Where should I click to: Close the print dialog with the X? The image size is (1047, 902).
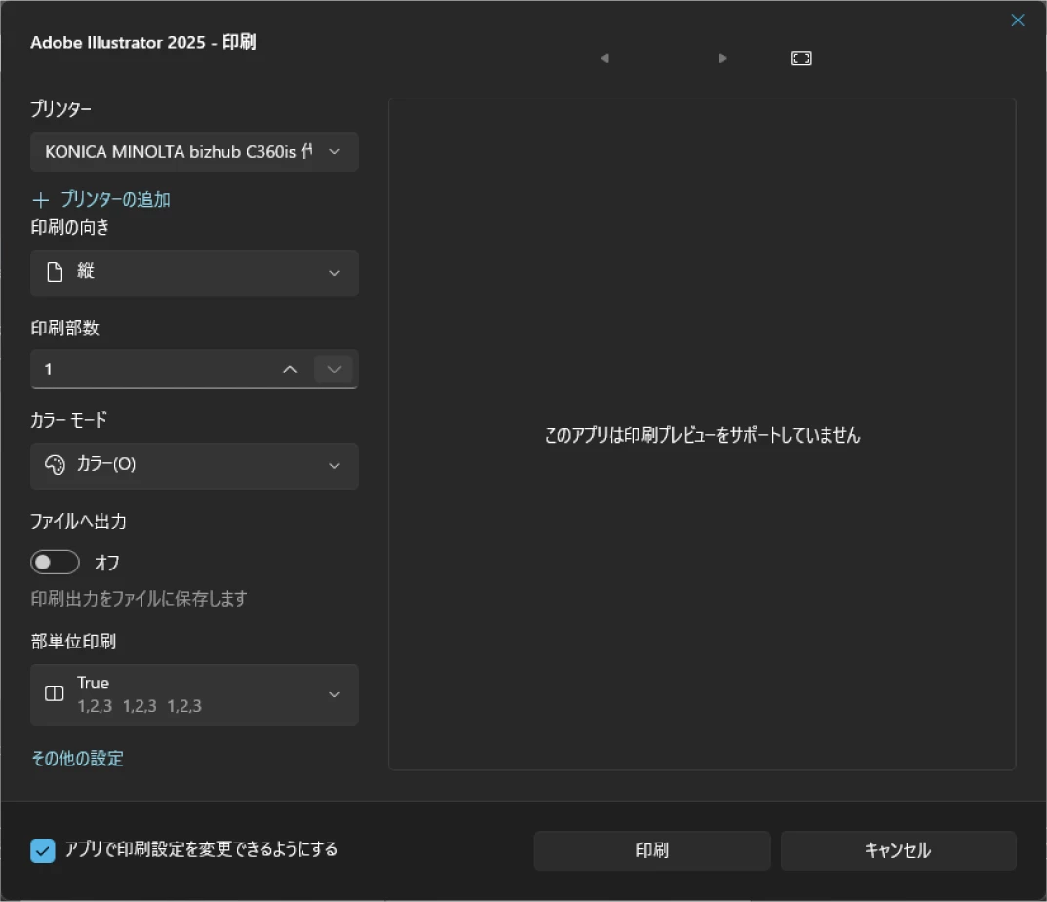(1018, 20)
